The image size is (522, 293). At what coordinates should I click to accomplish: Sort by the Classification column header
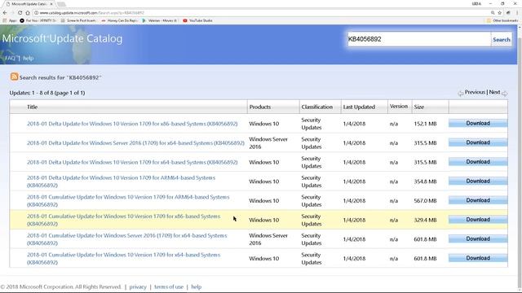point(317,107)
